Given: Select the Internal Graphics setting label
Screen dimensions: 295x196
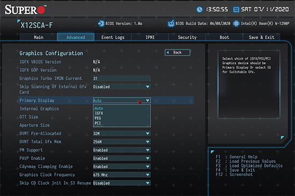Looking at the screenshot, I should pyautogui.click(x=39, y=108).
